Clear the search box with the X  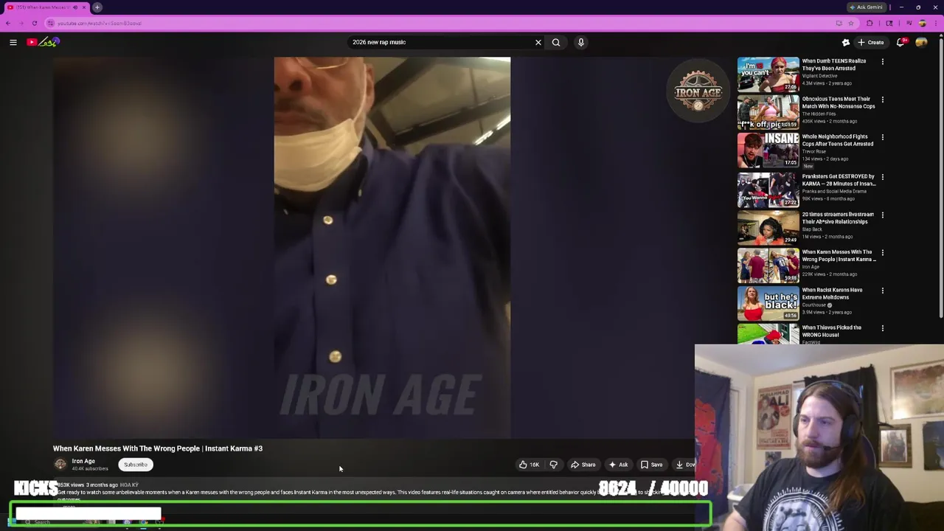(x=538, y=42)
